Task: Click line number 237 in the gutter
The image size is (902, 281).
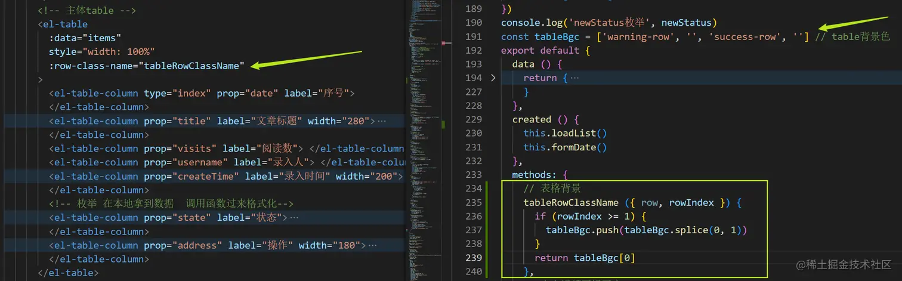Action: coord(473,230)
